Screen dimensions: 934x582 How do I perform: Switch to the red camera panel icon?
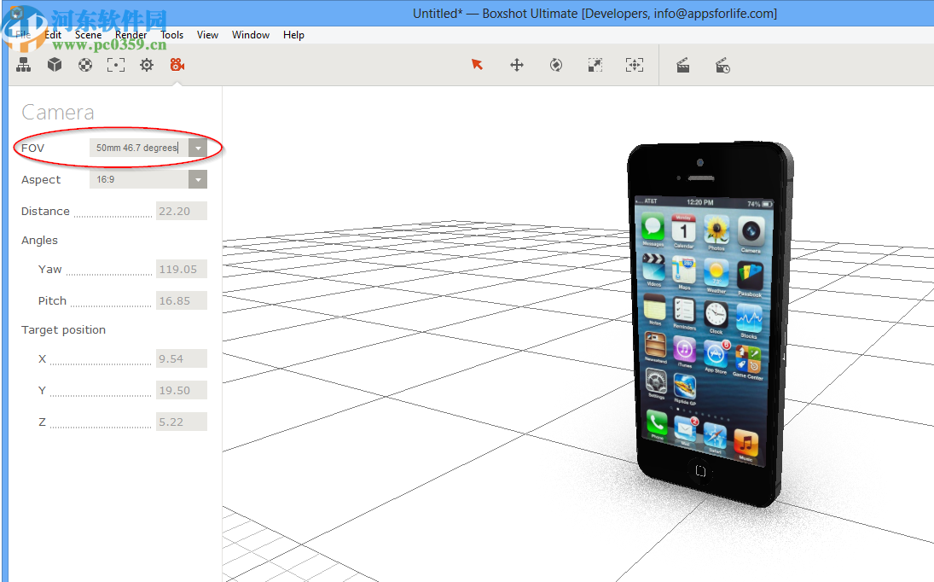(177, 65)
